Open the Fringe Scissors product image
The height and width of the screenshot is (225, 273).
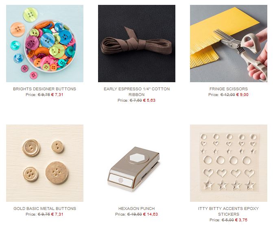pos(228,44)
